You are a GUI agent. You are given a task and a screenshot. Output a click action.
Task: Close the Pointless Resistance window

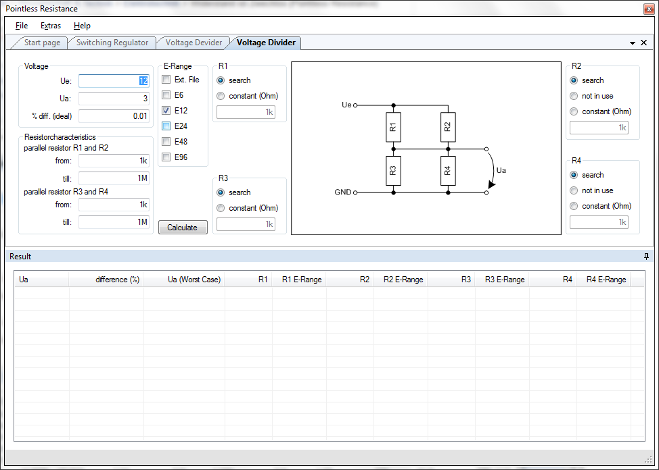[x=649, y=8]
